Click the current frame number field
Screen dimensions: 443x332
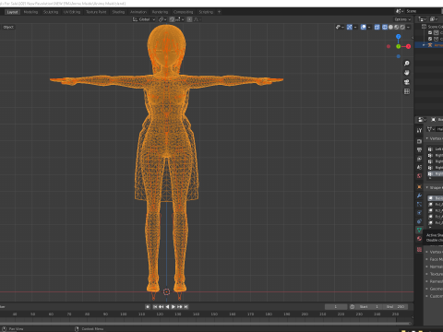pyautogui.click(x=336, y=307)
